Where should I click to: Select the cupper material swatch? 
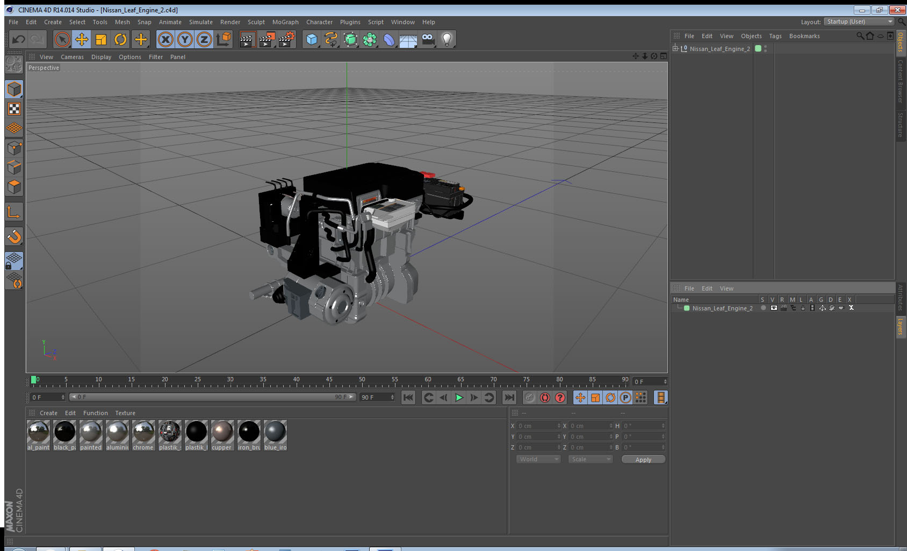pos(222,436)
